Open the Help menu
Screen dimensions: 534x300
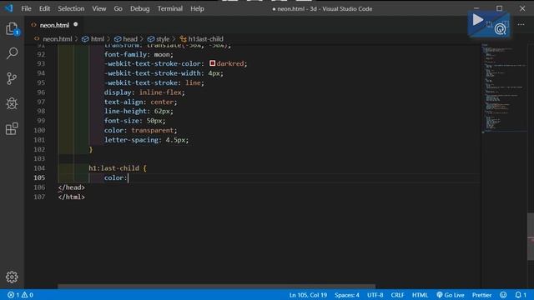[197, 9]
